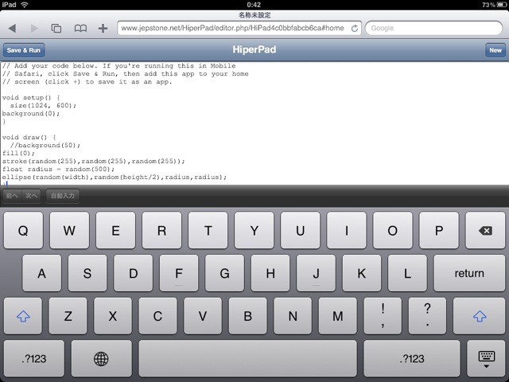This screenshot has height=382, width=509.
Task: Tap the autofill (自動入力) button
Action: click(x=63, y=196)
